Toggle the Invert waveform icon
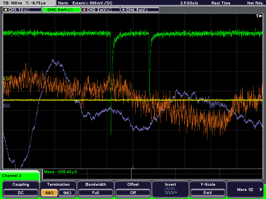Viewport: 266px width, 199px height. coord(170,191)
